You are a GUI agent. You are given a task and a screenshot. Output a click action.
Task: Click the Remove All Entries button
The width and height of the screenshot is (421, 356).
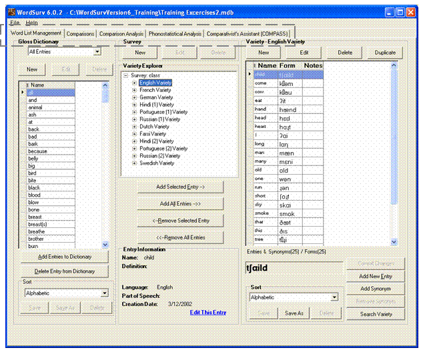click(180, 237)
